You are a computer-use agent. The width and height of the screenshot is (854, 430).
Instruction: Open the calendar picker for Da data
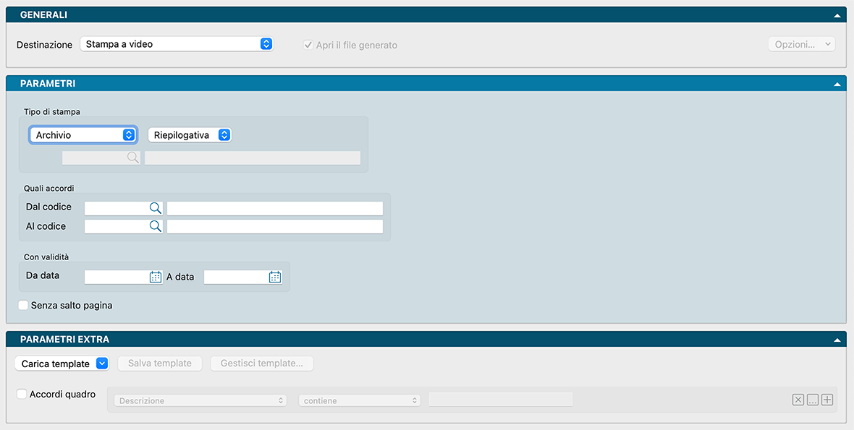[x=155, y=277]
